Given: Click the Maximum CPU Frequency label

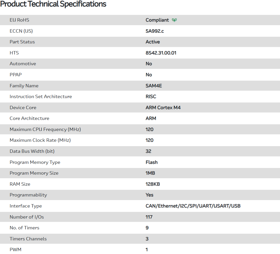Looking at the screenshot, I should (45, 129).
